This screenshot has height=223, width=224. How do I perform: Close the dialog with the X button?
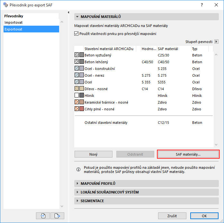(x=216, y=5)
